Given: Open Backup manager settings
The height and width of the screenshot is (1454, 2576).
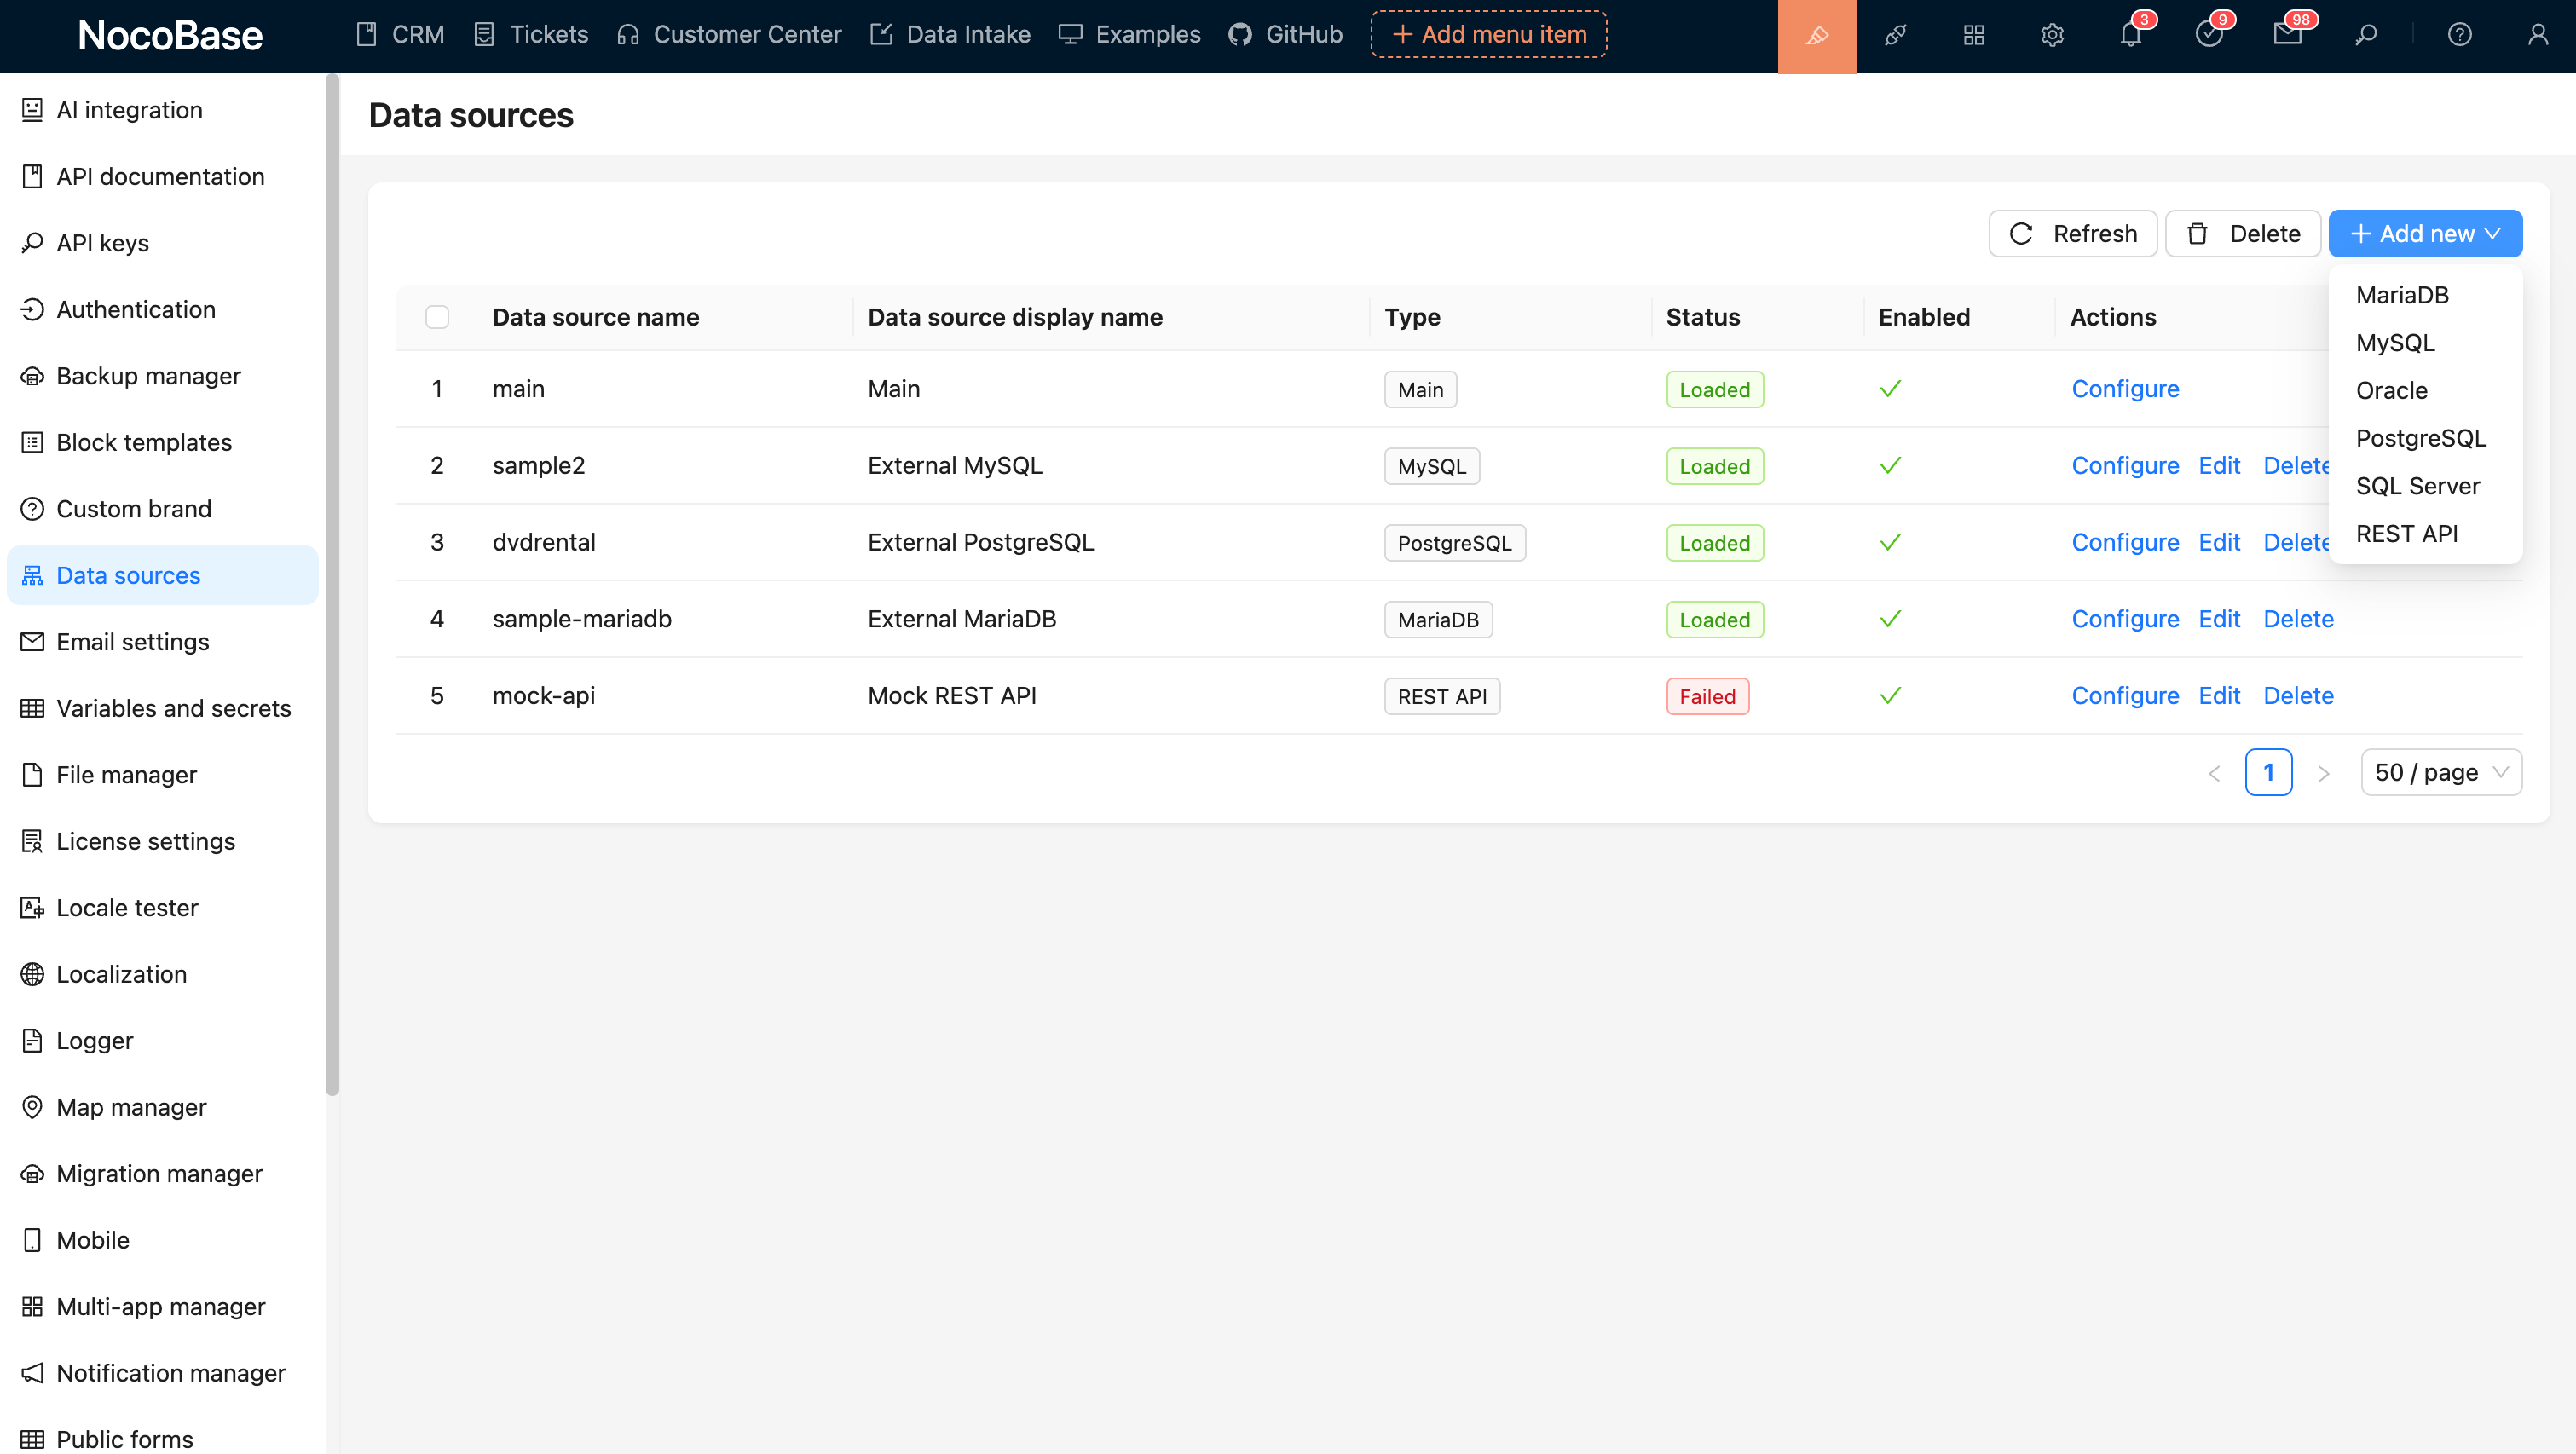Looking at the screenshot, I should pyautogui.click(x=163, y=376).
